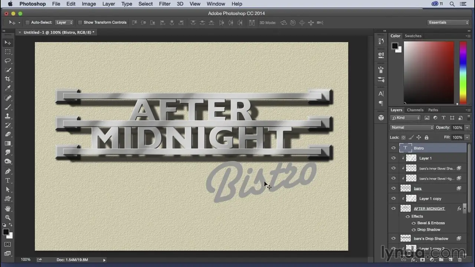
Task: Open the Apple menu
Action: coord(10,4)
